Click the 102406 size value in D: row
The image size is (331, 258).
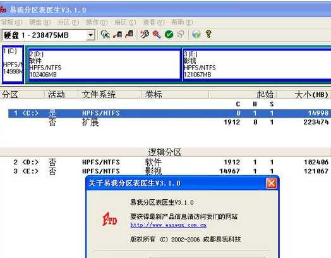[316, 163]
